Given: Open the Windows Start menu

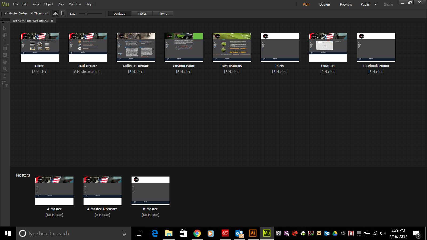Looking at the screenshot, I should pyautogui.click(x=8, y=233).
